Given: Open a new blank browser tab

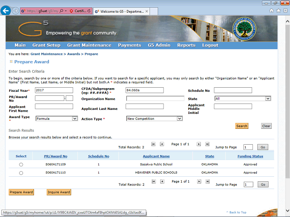Looking at the screenshot, I should tap(154, 11).
